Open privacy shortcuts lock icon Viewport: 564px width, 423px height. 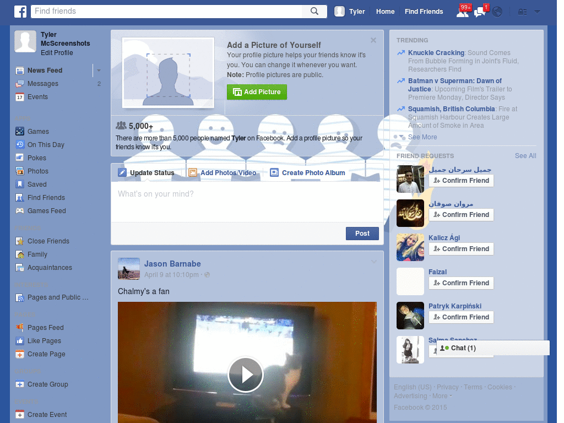click(522, 12)
